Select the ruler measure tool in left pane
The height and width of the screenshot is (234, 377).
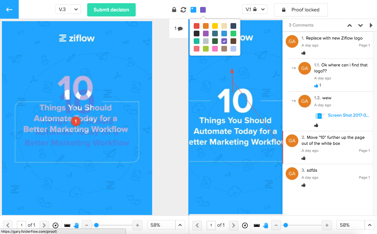pos(67,225)
